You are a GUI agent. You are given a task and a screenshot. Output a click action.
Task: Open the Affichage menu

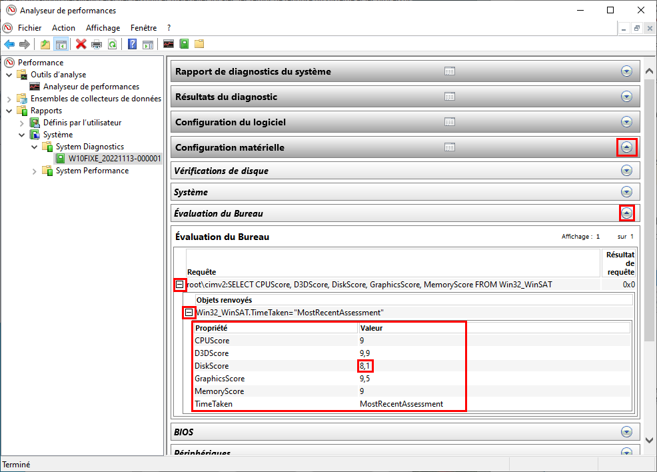click(x=103, y=28)
